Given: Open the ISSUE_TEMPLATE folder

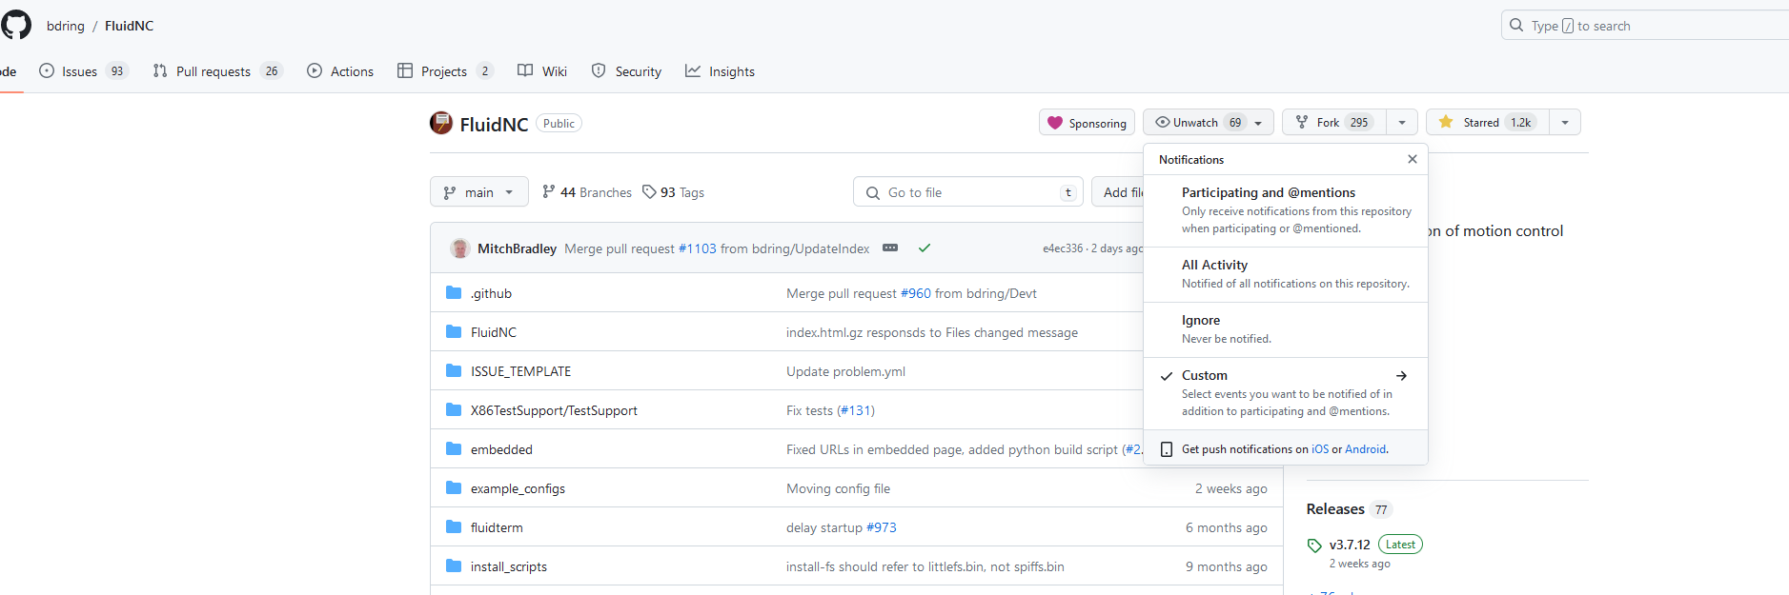Looking at the screenshot, I should (520, 371).
